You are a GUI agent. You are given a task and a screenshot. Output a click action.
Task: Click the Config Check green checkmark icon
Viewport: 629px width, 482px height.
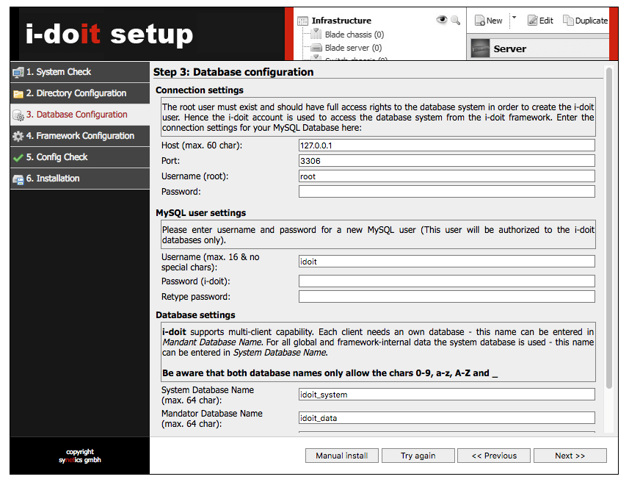(18, 158)
